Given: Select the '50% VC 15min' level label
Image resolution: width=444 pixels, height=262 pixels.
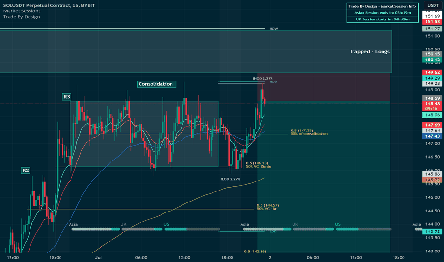Looking at the screenshot, I should pos(258,167).
